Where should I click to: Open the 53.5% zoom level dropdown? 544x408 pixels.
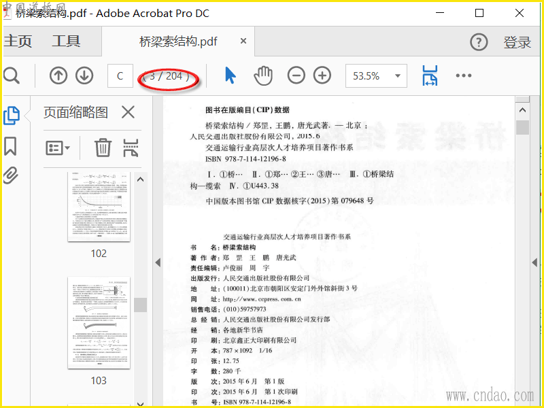click(x=398, y=75)
